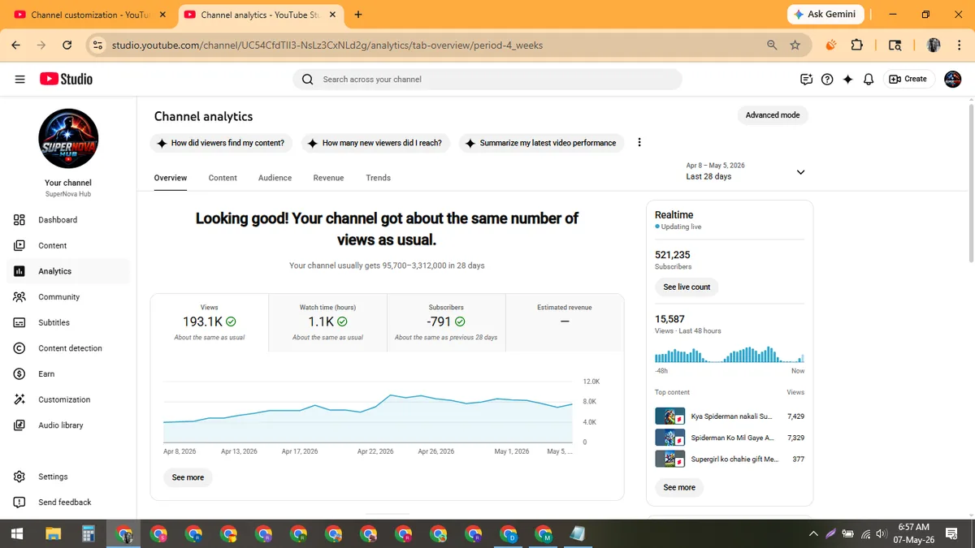The width and height of the screenshot is (975, 548).
Task: Click the zoom magnifier in address bar
Action: point(772,45)
